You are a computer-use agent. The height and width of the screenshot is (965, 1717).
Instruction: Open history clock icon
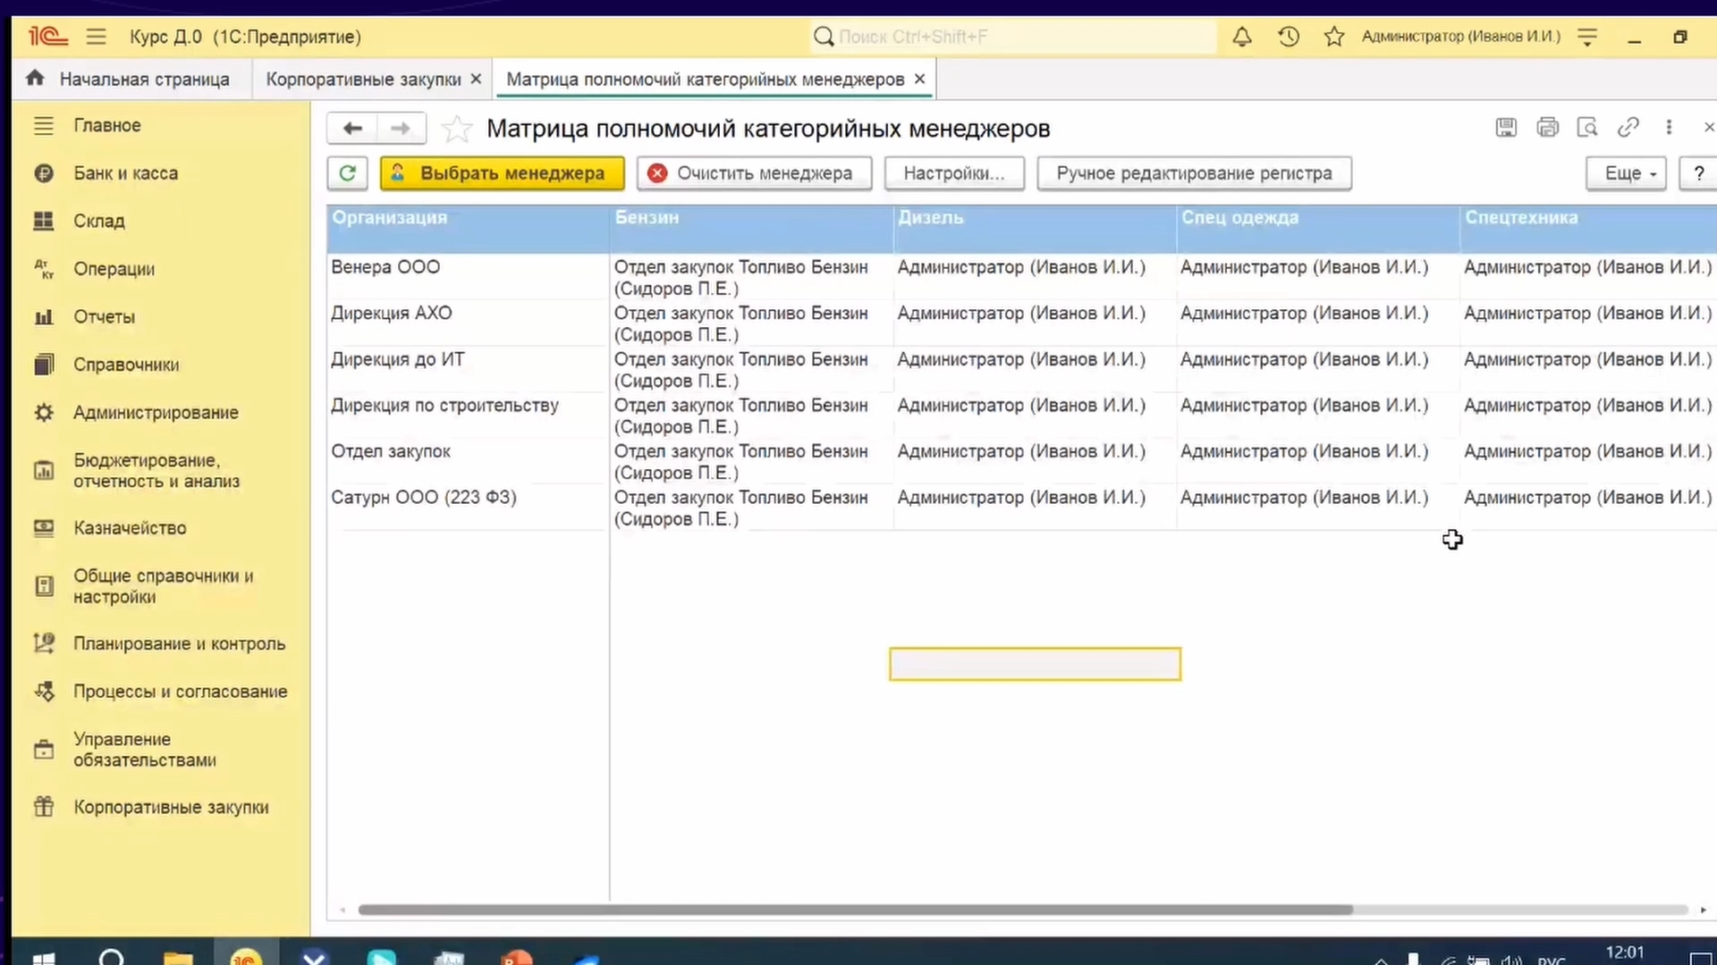click(1289, 37)
